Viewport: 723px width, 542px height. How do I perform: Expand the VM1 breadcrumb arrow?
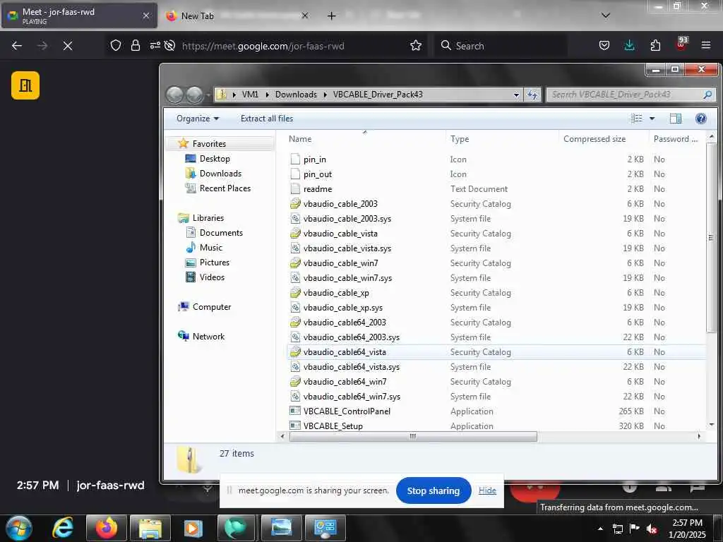point(267,95)
